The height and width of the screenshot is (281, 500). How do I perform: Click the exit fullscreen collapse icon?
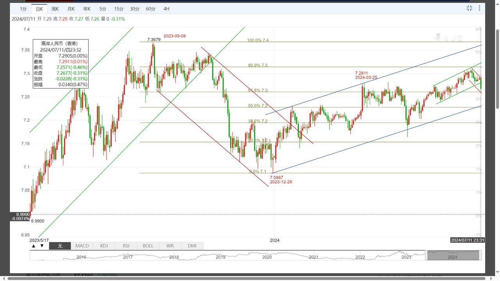pyautogui.click(x=469, y=8)
